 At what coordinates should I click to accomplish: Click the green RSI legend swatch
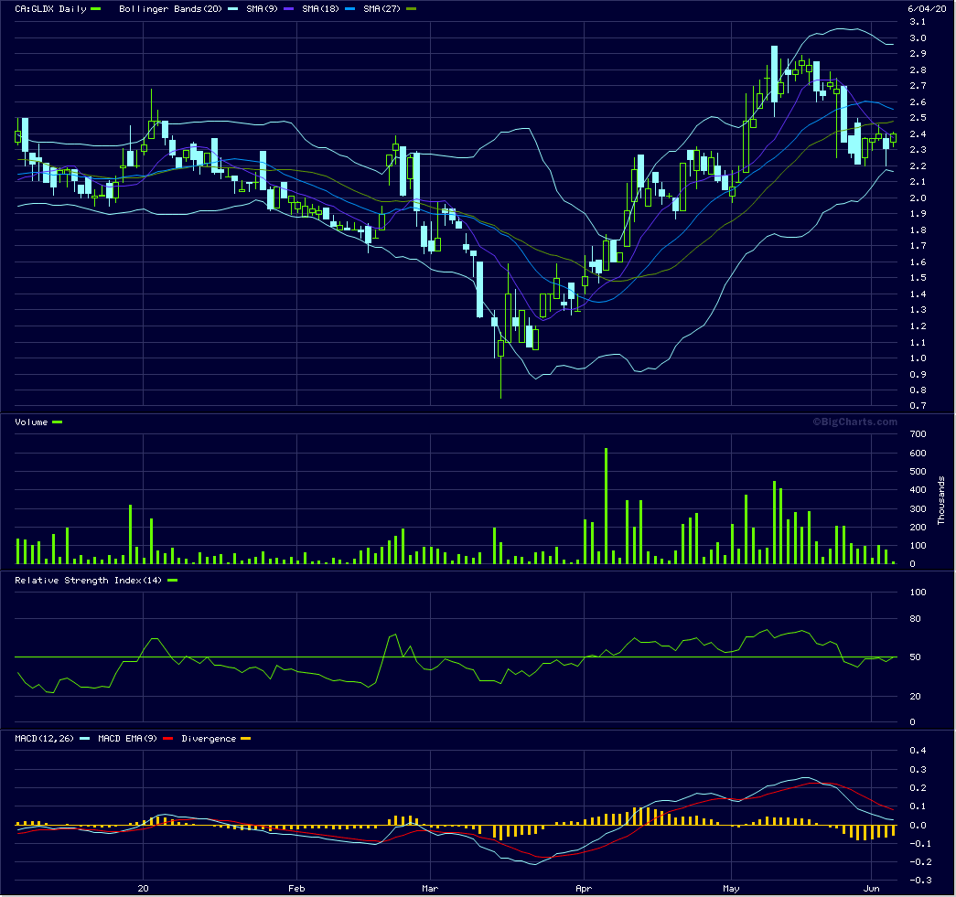pos(173,581)
